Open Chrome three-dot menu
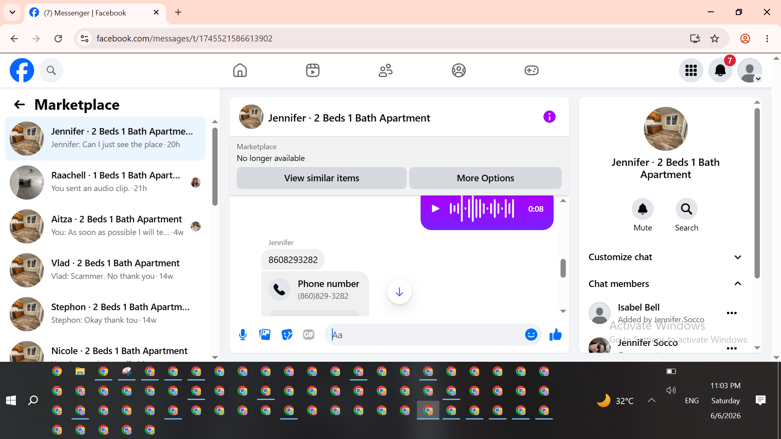The width and height of the screenshot is (781, 439). point(767,39)
